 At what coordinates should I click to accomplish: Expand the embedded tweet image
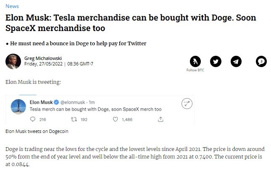coord(187,104)
